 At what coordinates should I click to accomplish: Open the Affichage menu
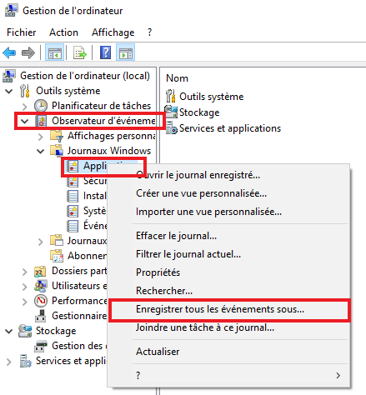pos(113,32)
